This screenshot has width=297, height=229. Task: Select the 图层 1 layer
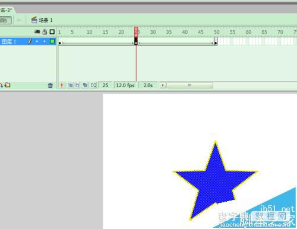click(28, 42)
